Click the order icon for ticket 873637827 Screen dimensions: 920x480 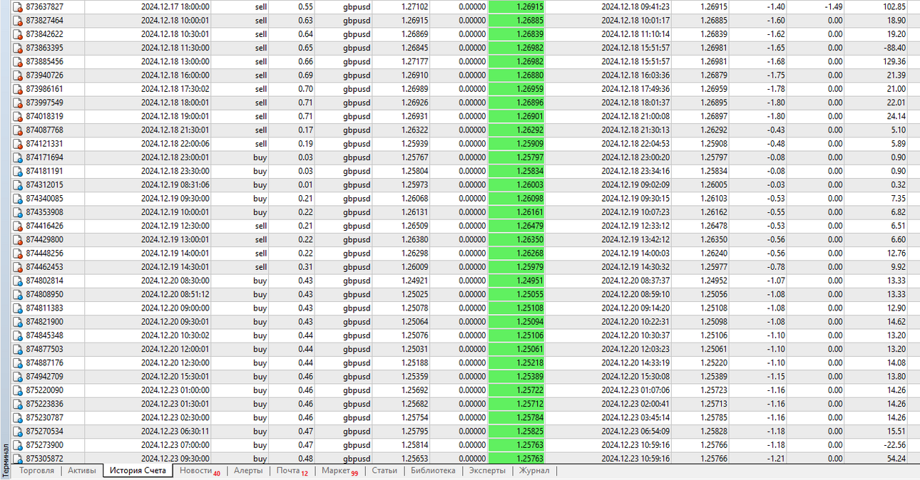click(x=18, y=7)
